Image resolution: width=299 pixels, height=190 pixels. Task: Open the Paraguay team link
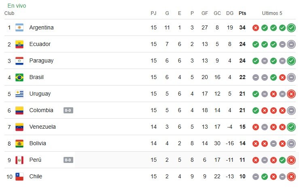(x=41, y=61)
